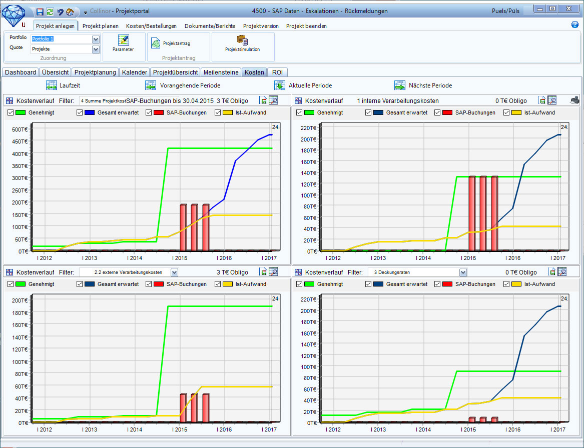Click the save icon in quick access toolbar

click(40, 11)
